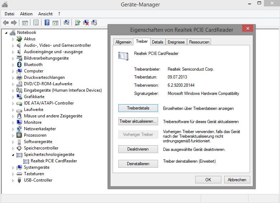Click the Update driver software toolbar icon

tap(78, 22)
